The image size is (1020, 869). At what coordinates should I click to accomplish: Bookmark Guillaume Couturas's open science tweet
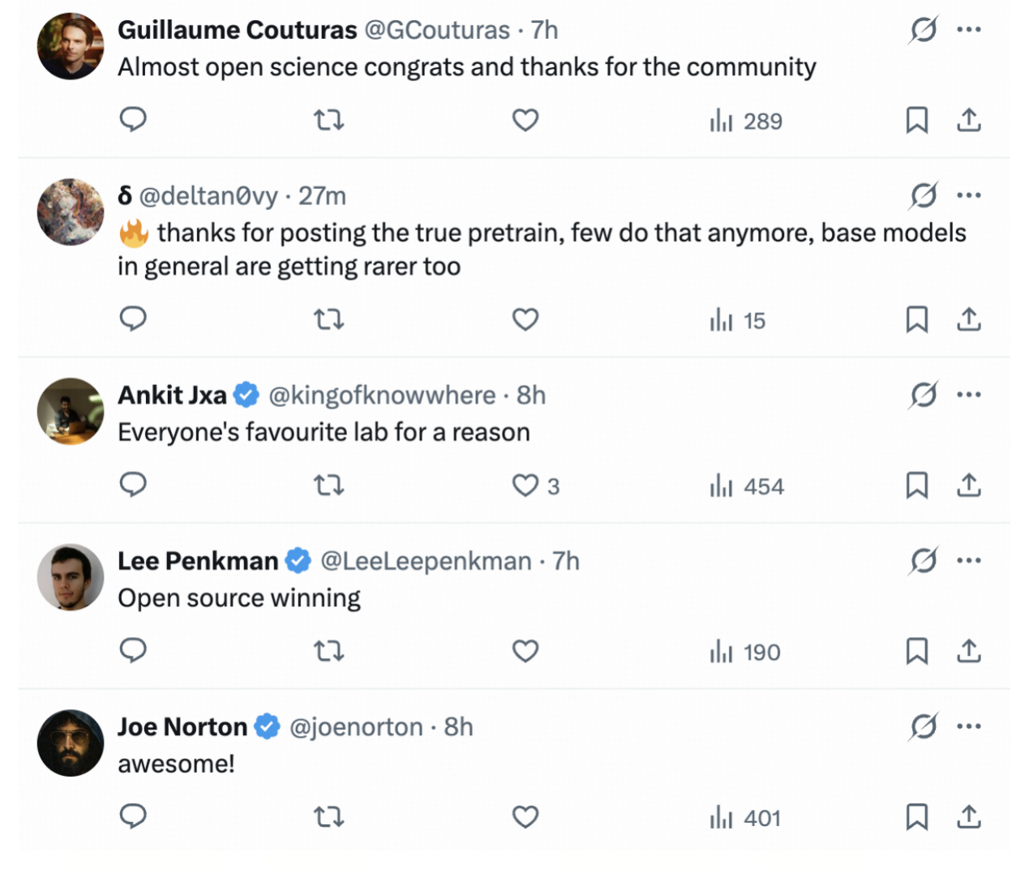point(916,120)
